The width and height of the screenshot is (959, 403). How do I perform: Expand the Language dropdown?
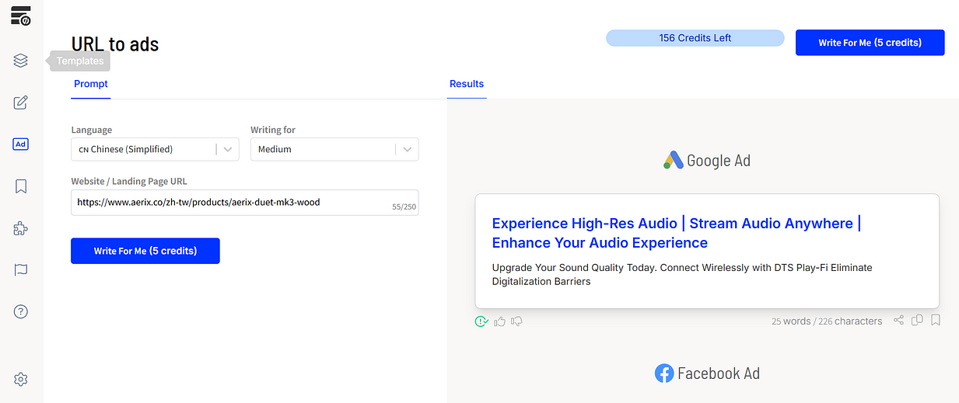tap(227, 149)
